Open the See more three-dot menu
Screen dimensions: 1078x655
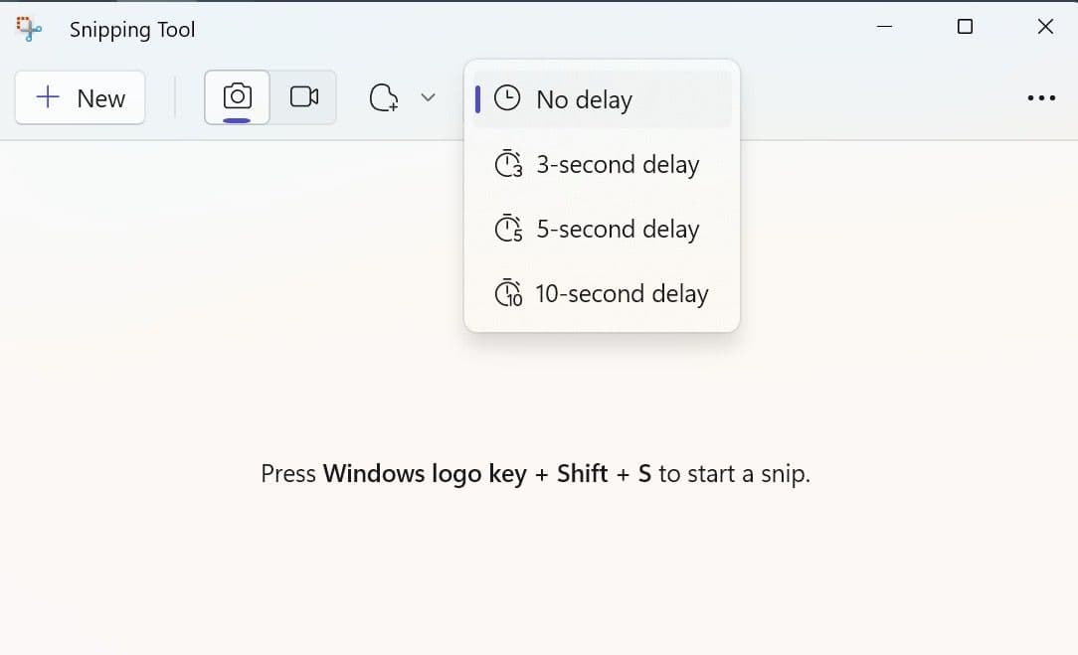click(1041, 98)
